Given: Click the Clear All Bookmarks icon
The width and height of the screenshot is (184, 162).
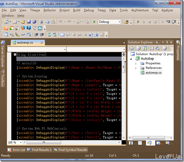Looking at the screenshot, I should [102, 35].
